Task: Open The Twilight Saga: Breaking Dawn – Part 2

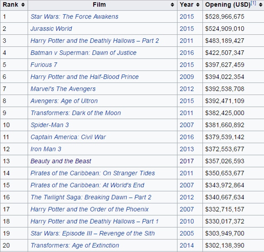Action: (91, 197)
